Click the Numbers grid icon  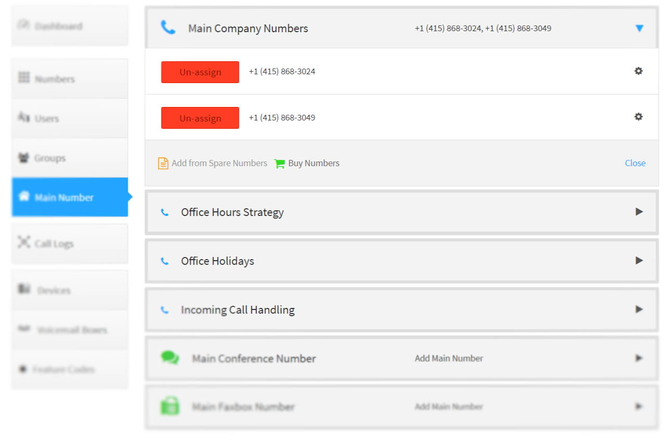pyautogui.click(x=24, y=78)
